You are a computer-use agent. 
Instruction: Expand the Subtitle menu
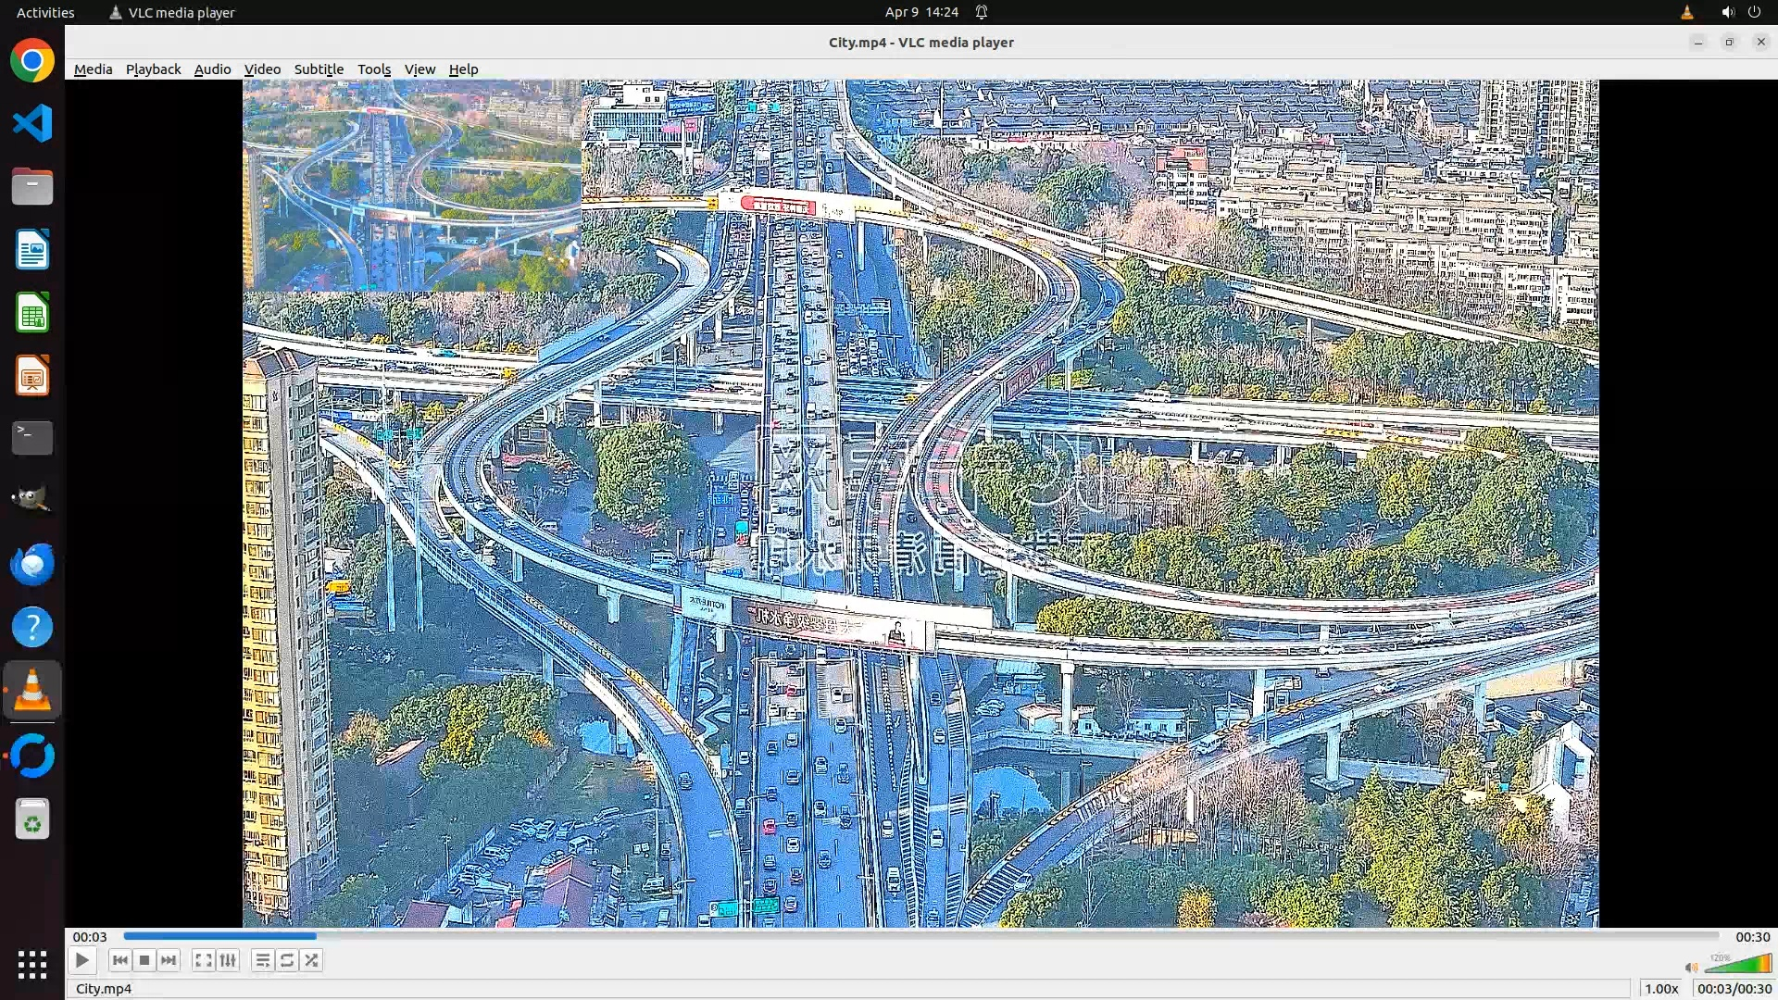[319, 69]
